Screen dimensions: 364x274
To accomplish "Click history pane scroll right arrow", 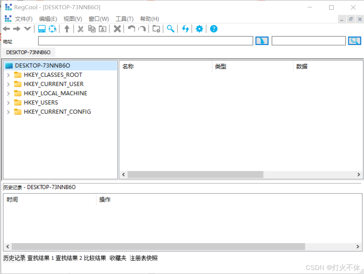I will tap(358, 246).
